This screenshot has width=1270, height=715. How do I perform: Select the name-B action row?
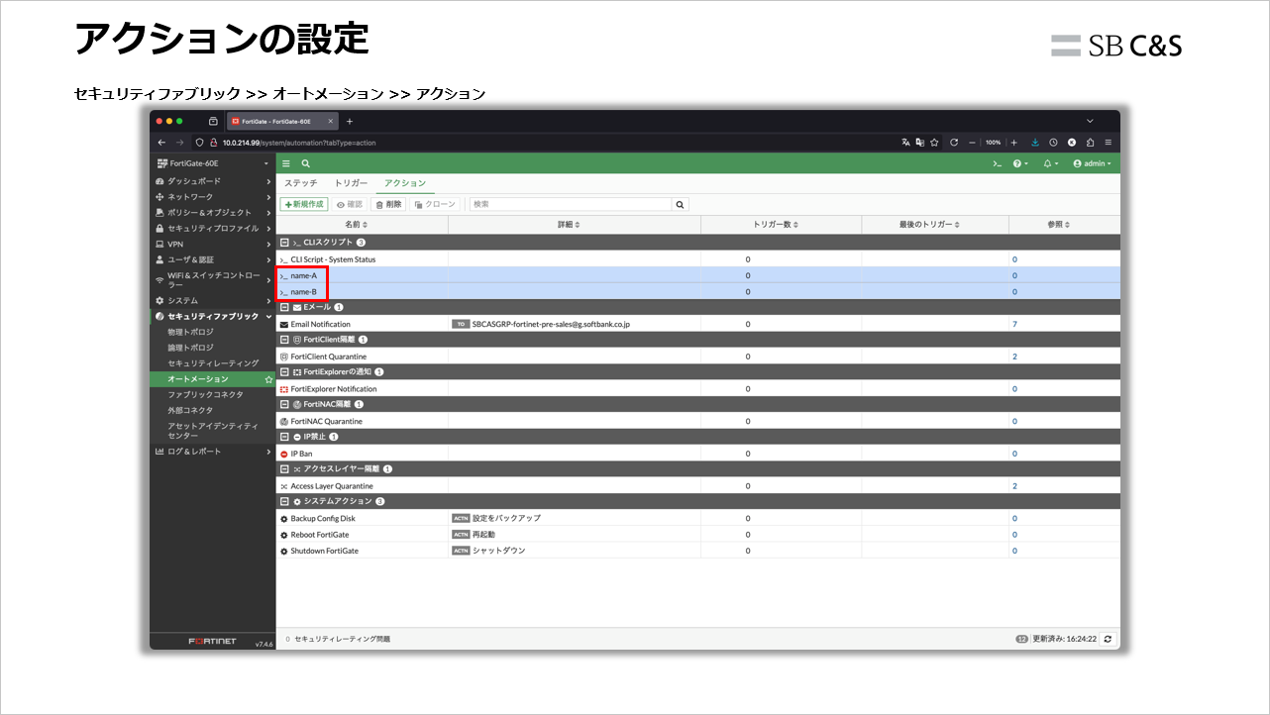pyautogui.click(x=698, y=292)
